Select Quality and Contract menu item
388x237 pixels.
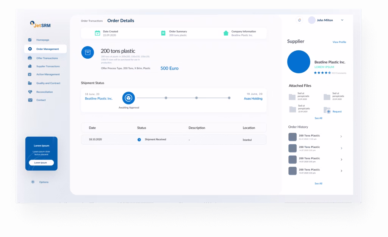click(48, 83)
